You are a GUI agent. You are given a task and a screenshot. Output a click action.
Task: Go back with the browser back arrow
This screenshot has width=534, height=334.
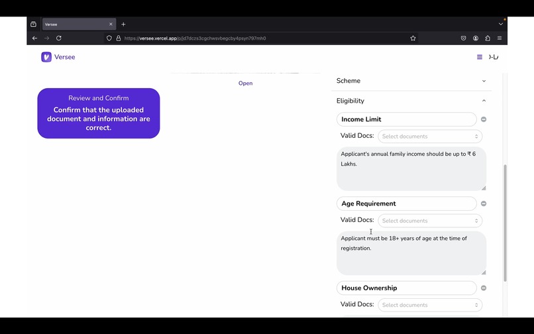click(x=34, y=38)
